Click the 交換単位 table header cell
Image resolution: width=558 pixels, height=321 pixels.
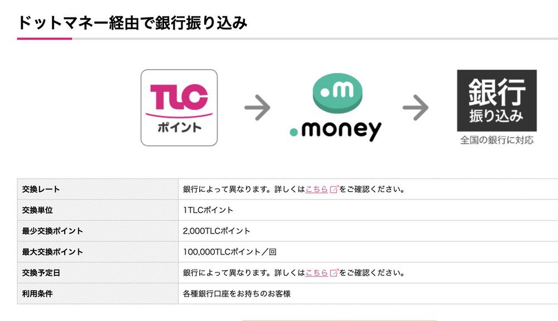click(x=37, y=210)
